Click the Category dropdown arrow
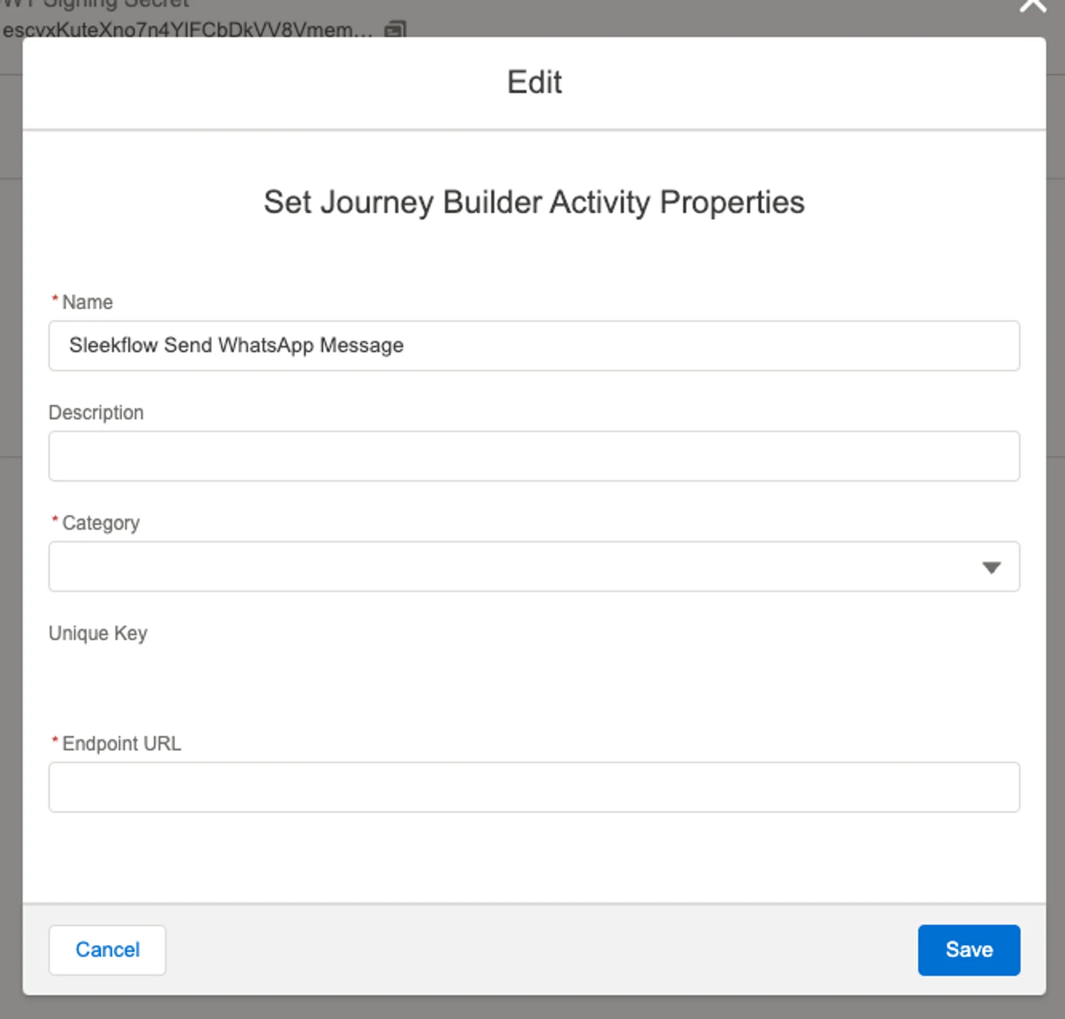Image resolution: width=1065 pixels, height=1019 pixels. point(991,568)
